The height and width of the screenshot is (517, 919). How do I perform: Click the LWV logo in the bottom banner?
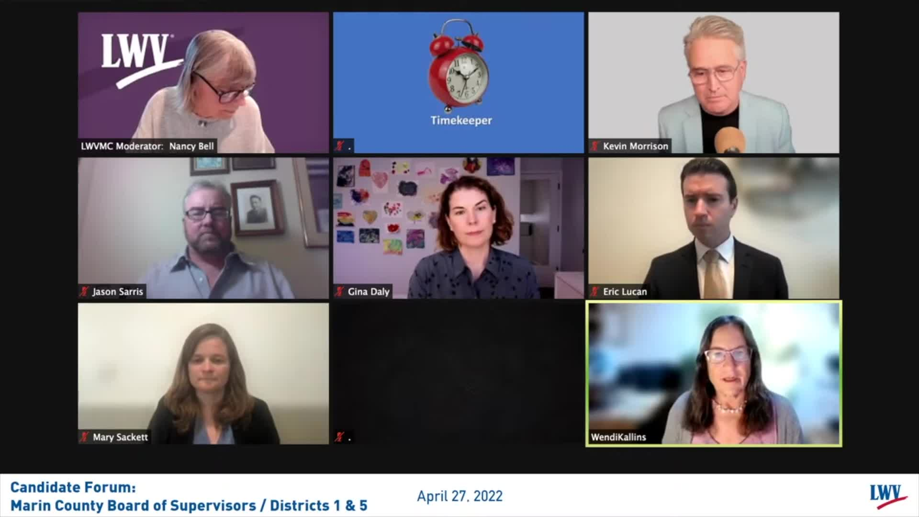click(888, 496)
